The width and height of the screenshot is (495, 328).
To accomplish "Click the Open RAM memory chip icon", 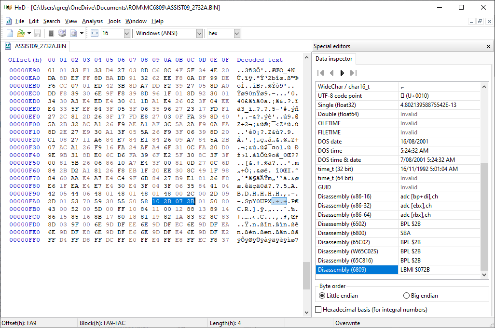I will [x=51, y=33].
